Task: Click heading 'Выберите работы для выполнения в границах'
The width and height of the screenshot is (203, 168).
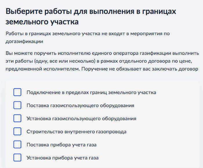Action: [91, 11]
